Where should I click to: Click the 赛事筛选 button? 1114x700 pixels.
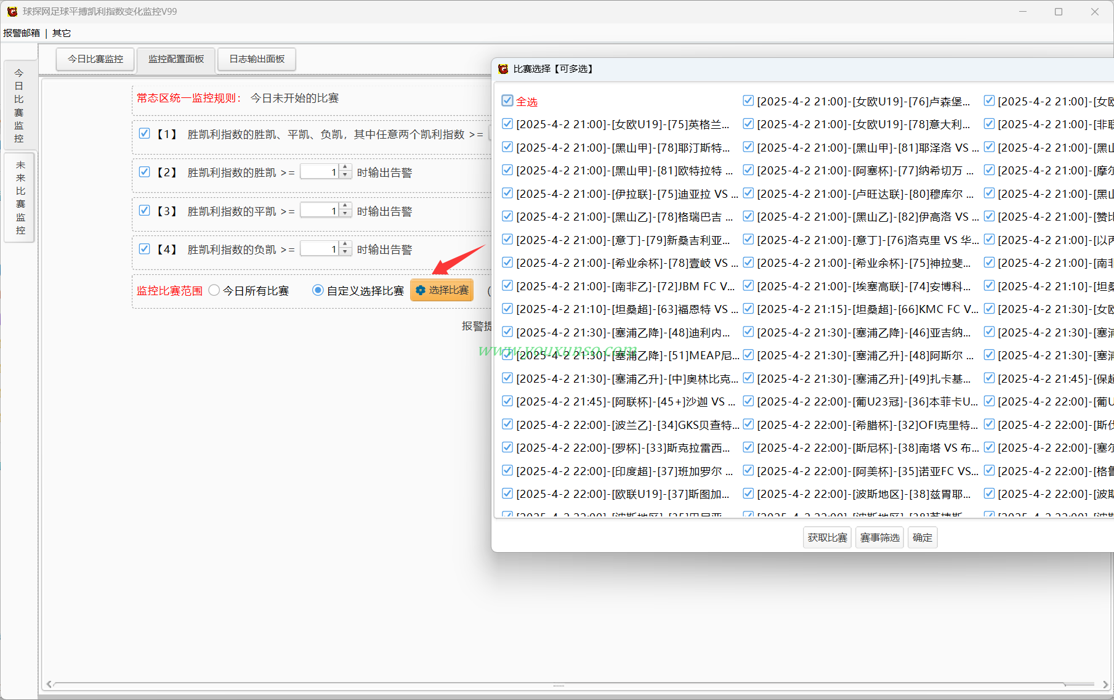879,537
